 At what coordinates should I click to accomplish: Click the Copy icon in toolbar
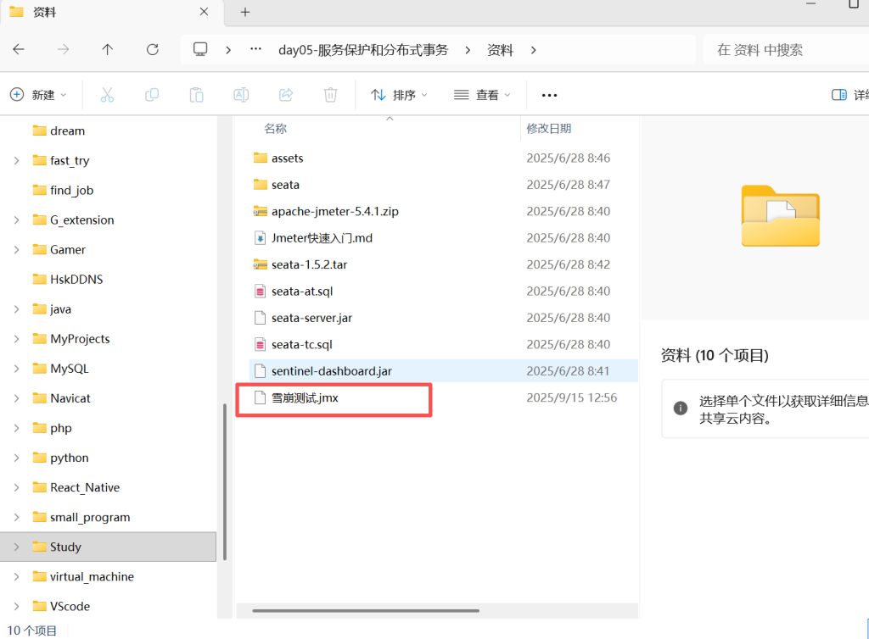point(152,95)
